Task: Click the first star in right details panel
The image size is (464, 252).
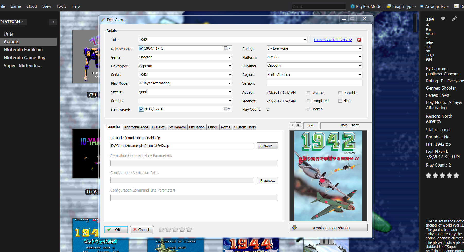Action: pos(428,176)
